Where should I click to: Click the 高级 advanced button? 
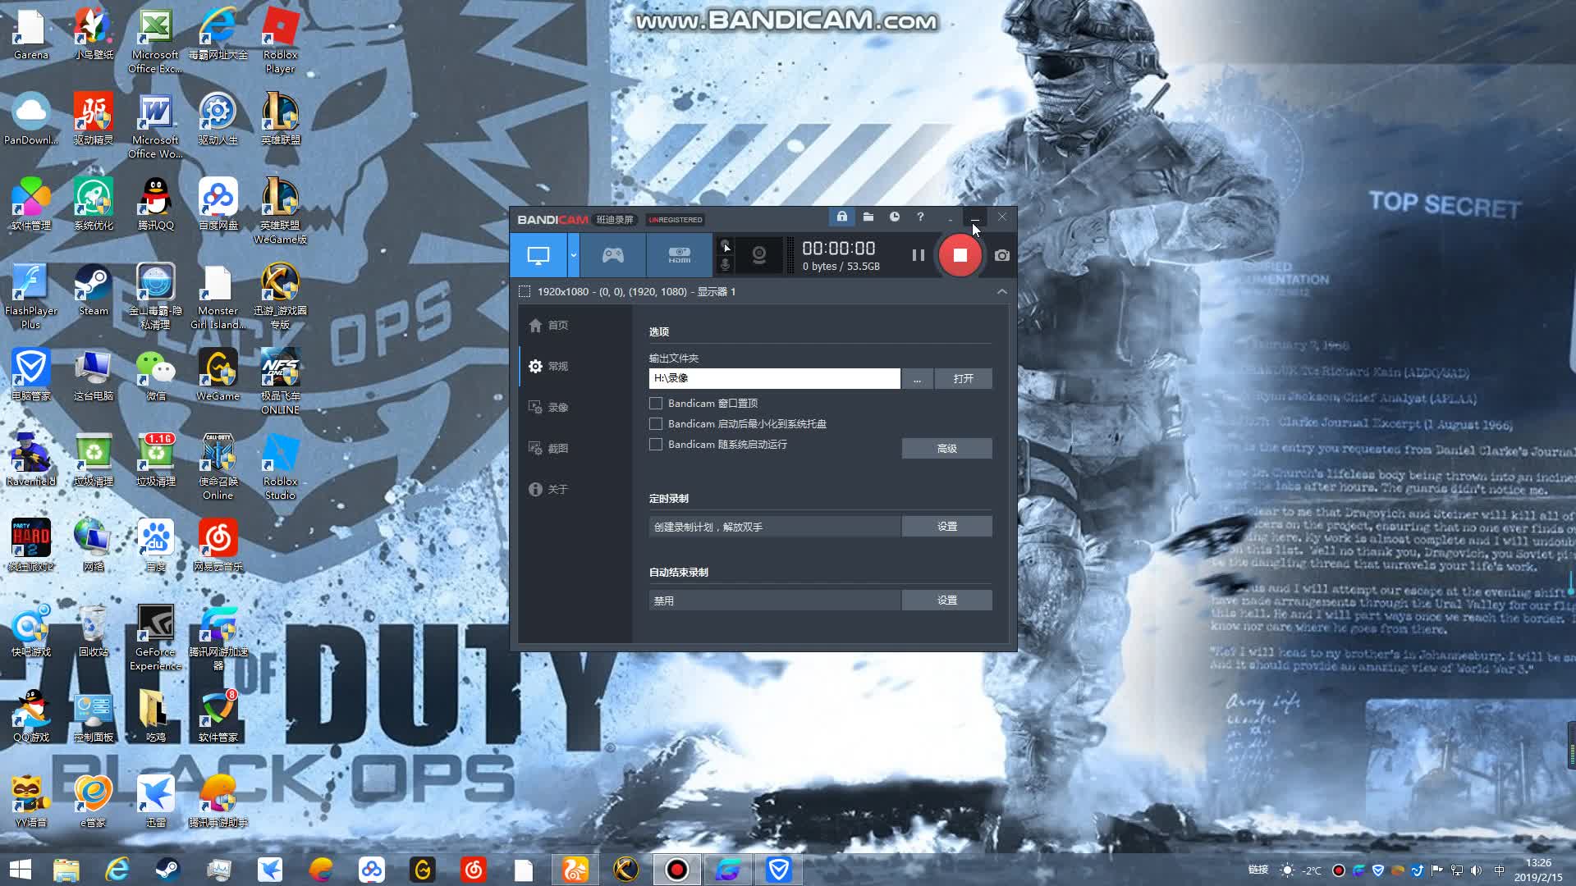pyautogui.click(x=946, y=449)
